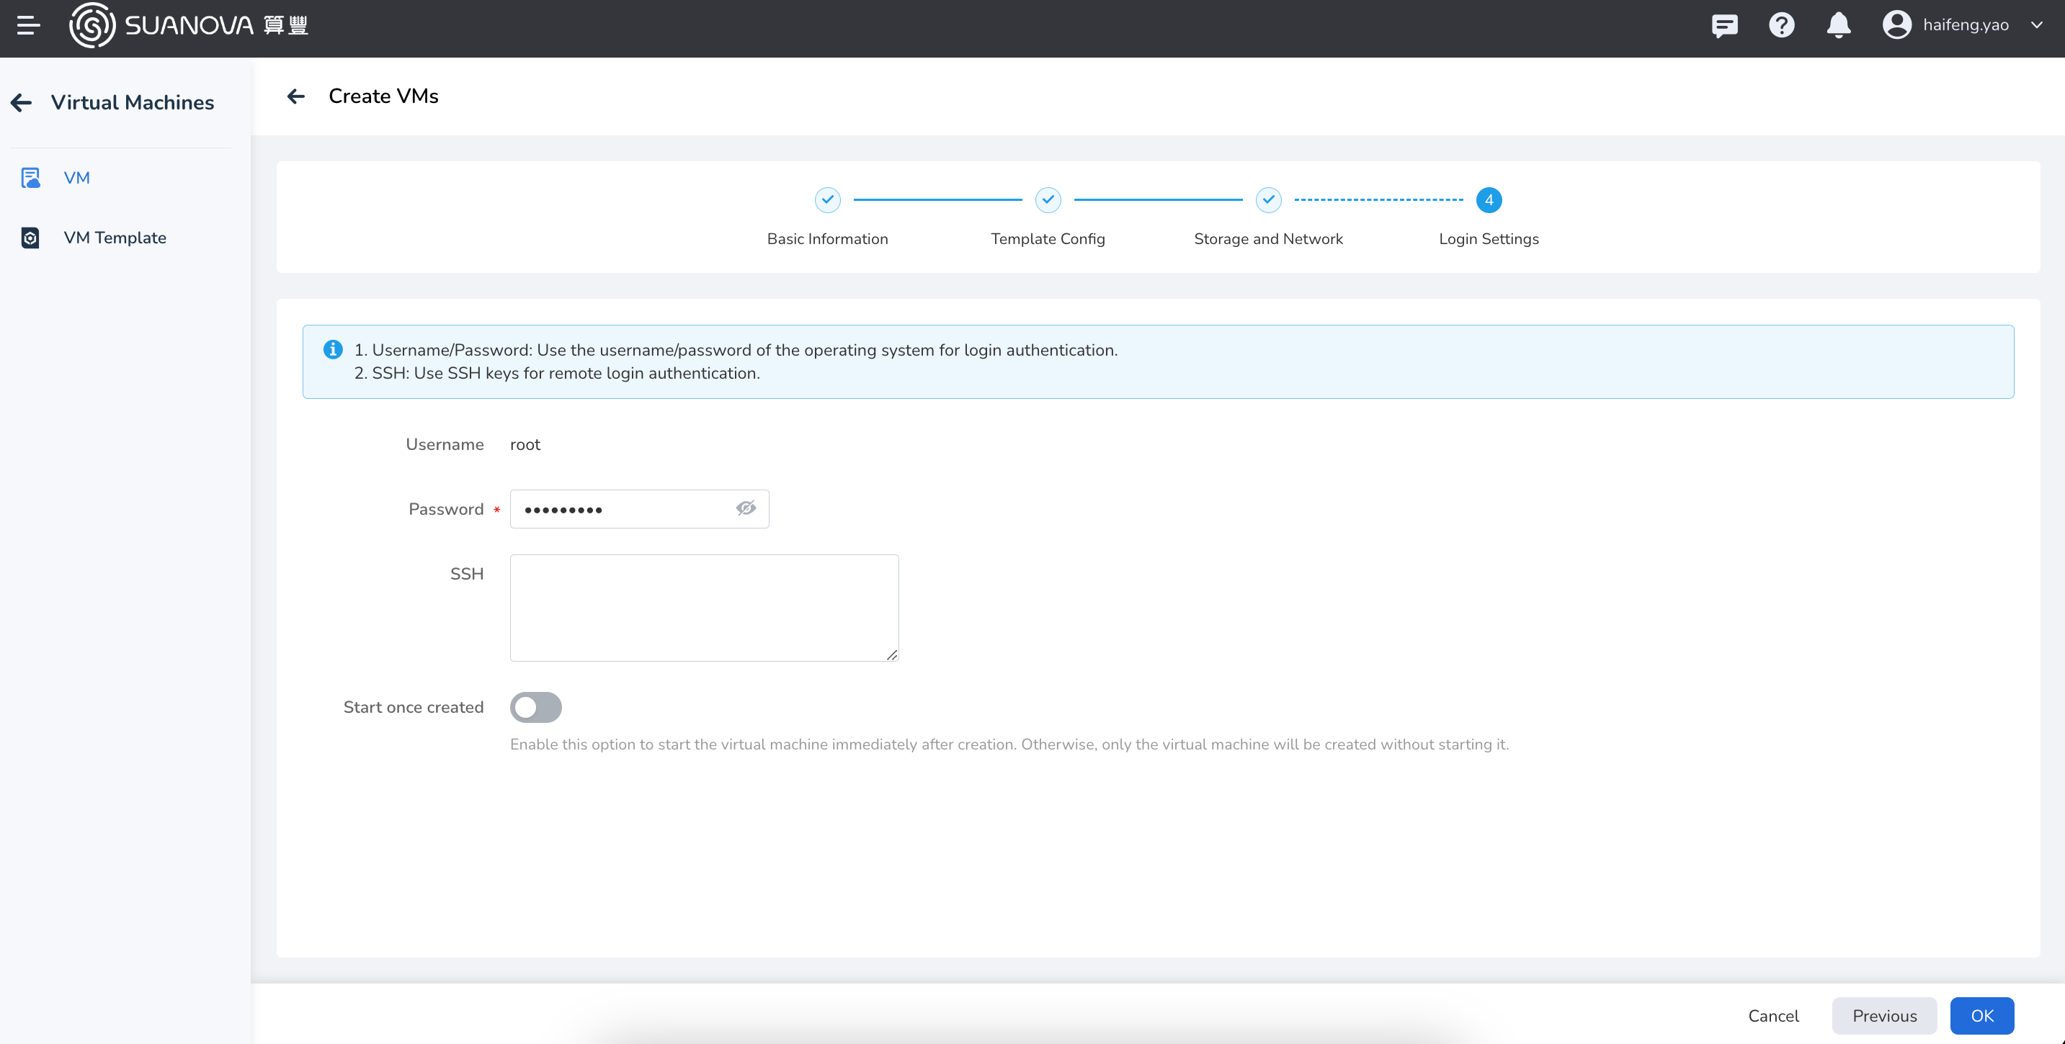Click the Basic Information completed step
2065x1044 pixels.
pyautogui.click(x=827, y=199)
